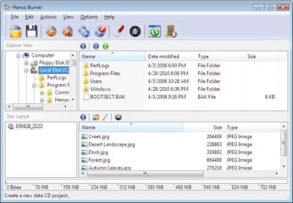
Task: Click the remove minus icon in Disc Layout
Action: (118, 117)
